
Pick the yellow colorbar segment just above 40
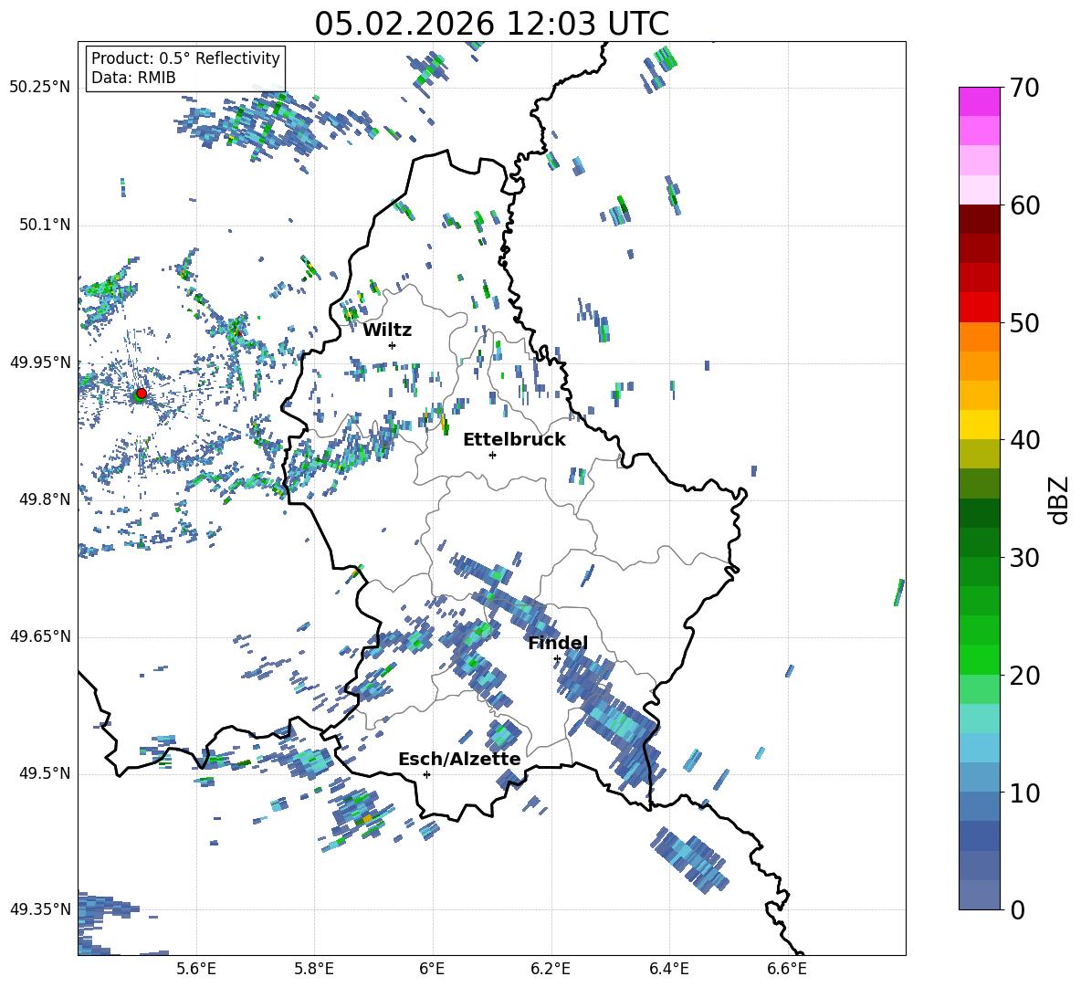click(x=979, y=425)
